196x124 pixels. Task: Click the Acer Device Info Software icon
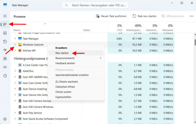pos(20,95)
